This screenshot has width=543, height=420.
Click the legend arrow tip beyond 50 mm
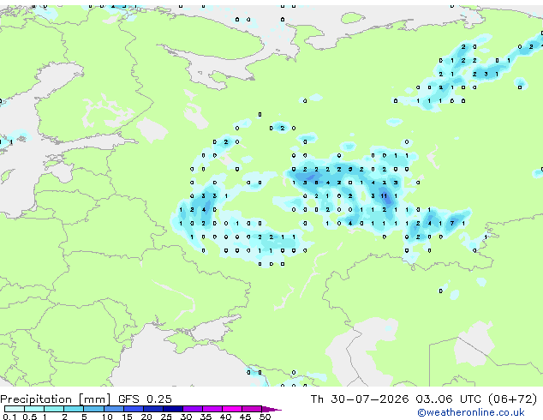271,410
